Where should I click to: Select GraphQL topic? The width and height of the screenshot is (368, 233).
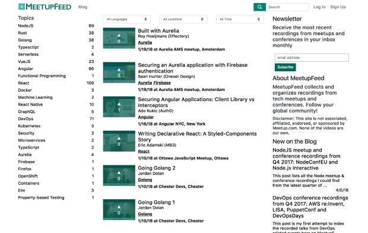pyautogui.click(x=27, y=112)
